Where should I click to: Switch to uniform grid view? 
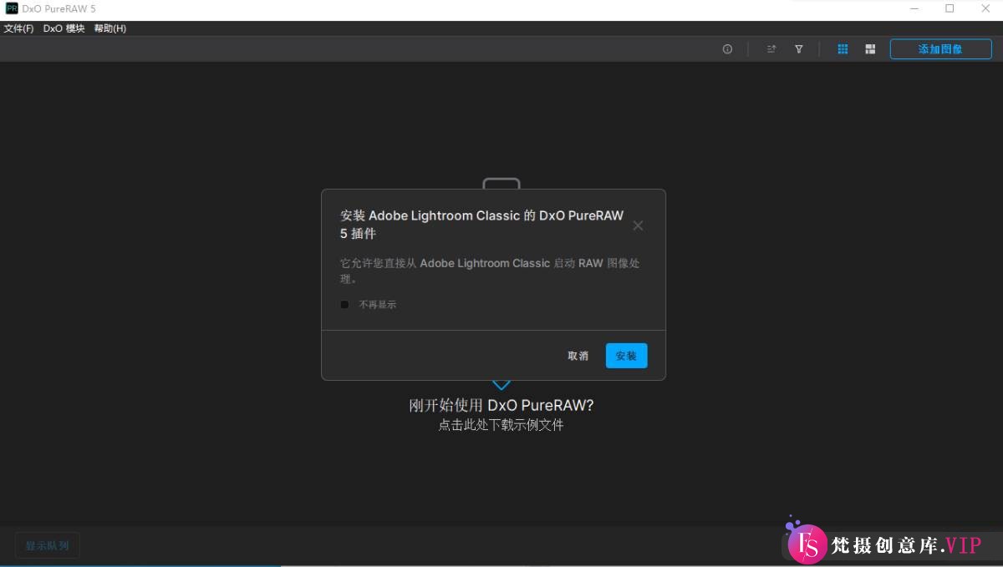843,49
